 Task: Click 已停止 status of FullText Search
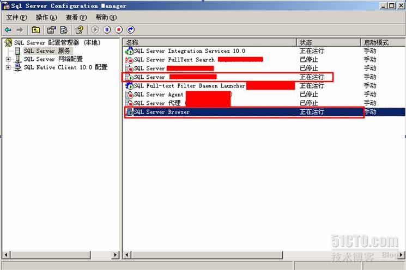pos(309,60)
